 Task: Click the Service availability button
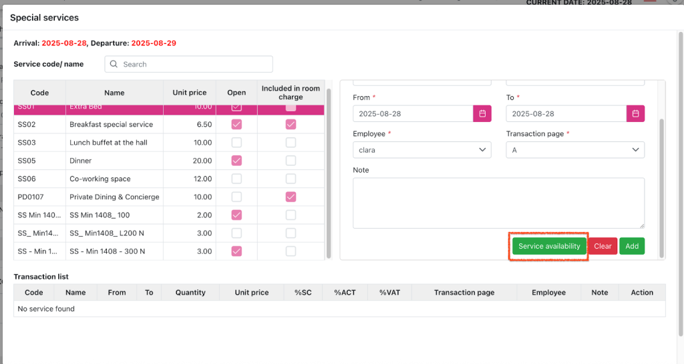tap(549, 246)
